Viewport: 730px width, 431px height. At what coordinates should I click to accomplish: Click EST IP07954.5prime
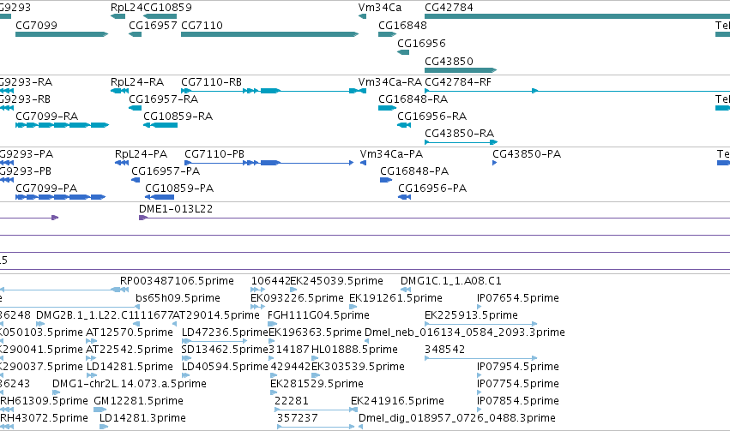(518, 367)
